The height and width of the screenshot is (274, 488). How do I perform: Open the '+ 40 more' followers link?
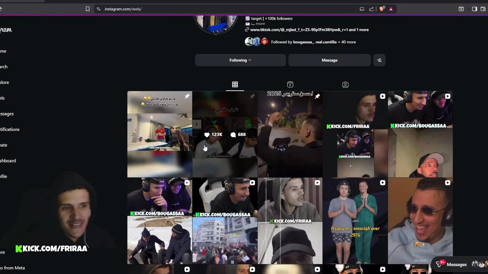(x=347, y=42)
